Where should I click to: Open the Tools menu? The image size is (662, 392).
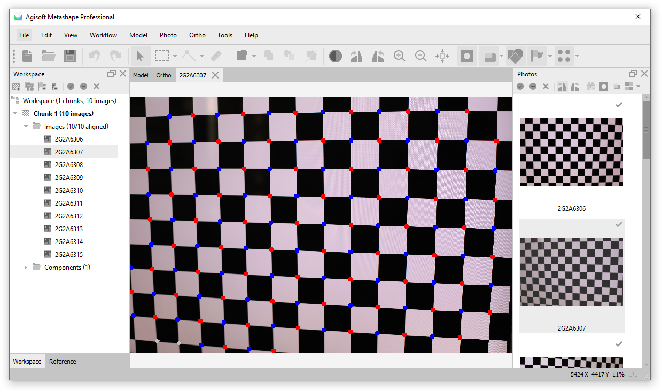click(x=225, y=35)
